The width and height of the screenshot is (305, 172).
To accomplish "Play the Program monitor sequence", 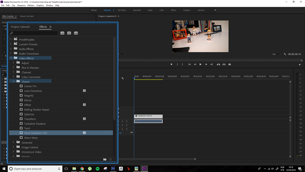I will click(200, 64).
